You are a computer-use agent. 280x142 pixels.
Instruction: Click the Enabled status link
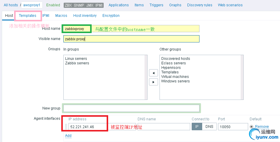click(53, 5)
